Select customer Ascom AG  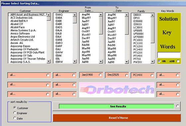17,43
